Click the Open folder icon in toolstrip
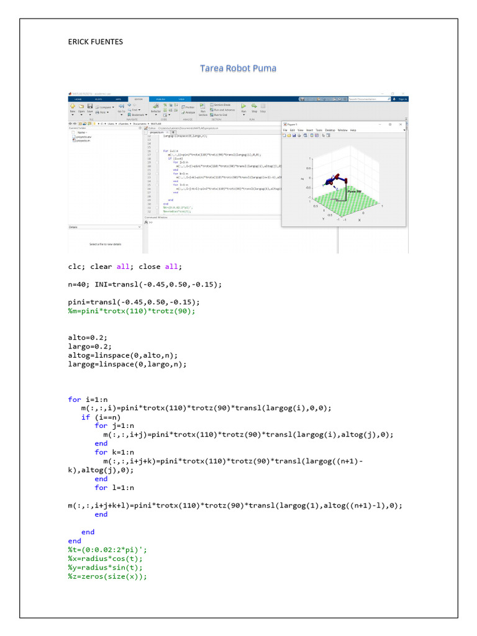The height and width of the screenshot is (636, 477). tap(81, 106)
